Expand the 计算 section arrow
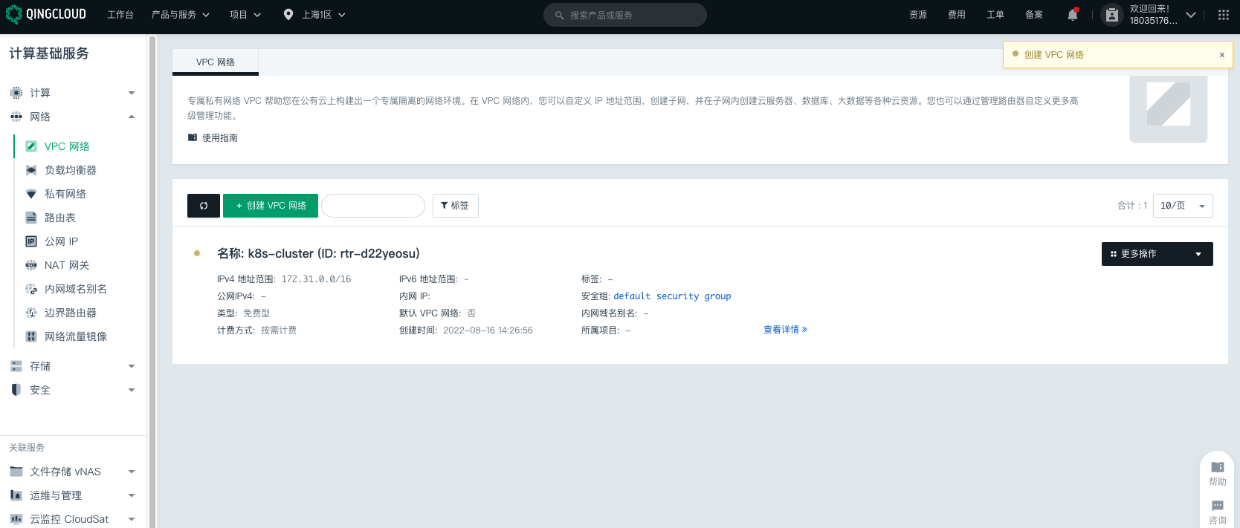1240x528 pixels. coord(132,93)
